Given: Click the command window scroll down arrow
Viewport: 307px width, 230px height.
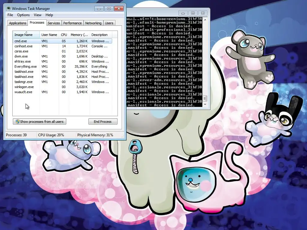Looking at the screenshot, I should point(205,105).
